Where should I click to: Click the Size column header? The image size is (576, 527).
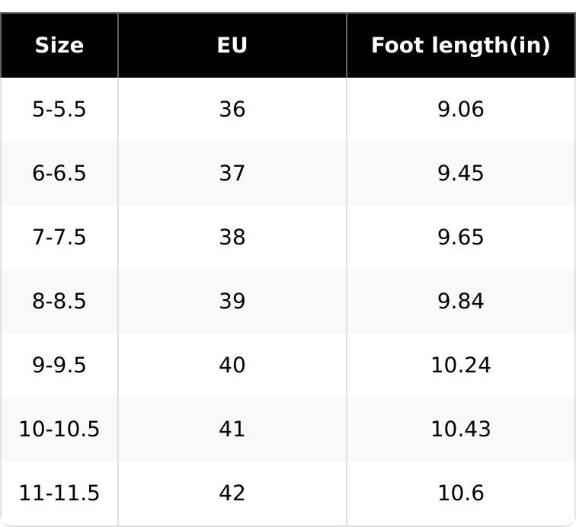59,46
